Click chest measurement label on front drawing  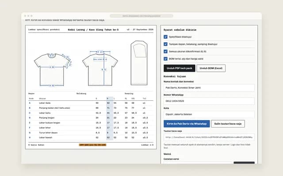[x=52, y=67]
